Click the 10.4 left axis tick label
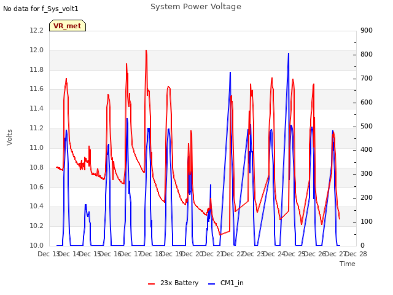This screenshot has width=393, height=295. (x=37, y=206)
